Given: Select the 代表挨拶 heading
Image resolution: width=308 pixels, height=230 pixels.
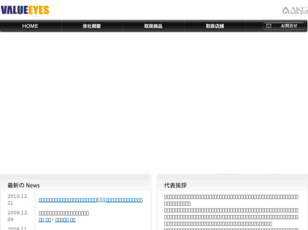Looking at the screenshot, I should click(x=175, y=185).
